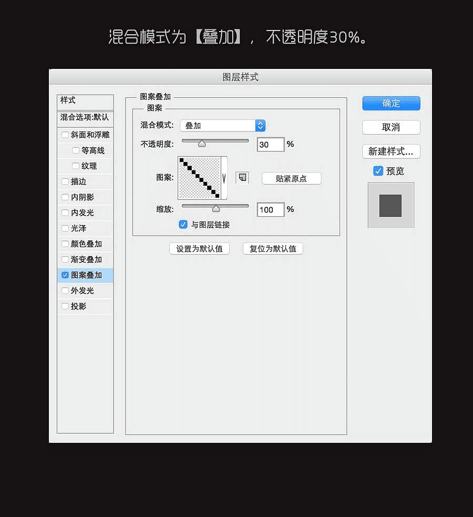The image size is (473, 517).
Task: Click the 复位为默认值 button
Action: coord(273,249)
